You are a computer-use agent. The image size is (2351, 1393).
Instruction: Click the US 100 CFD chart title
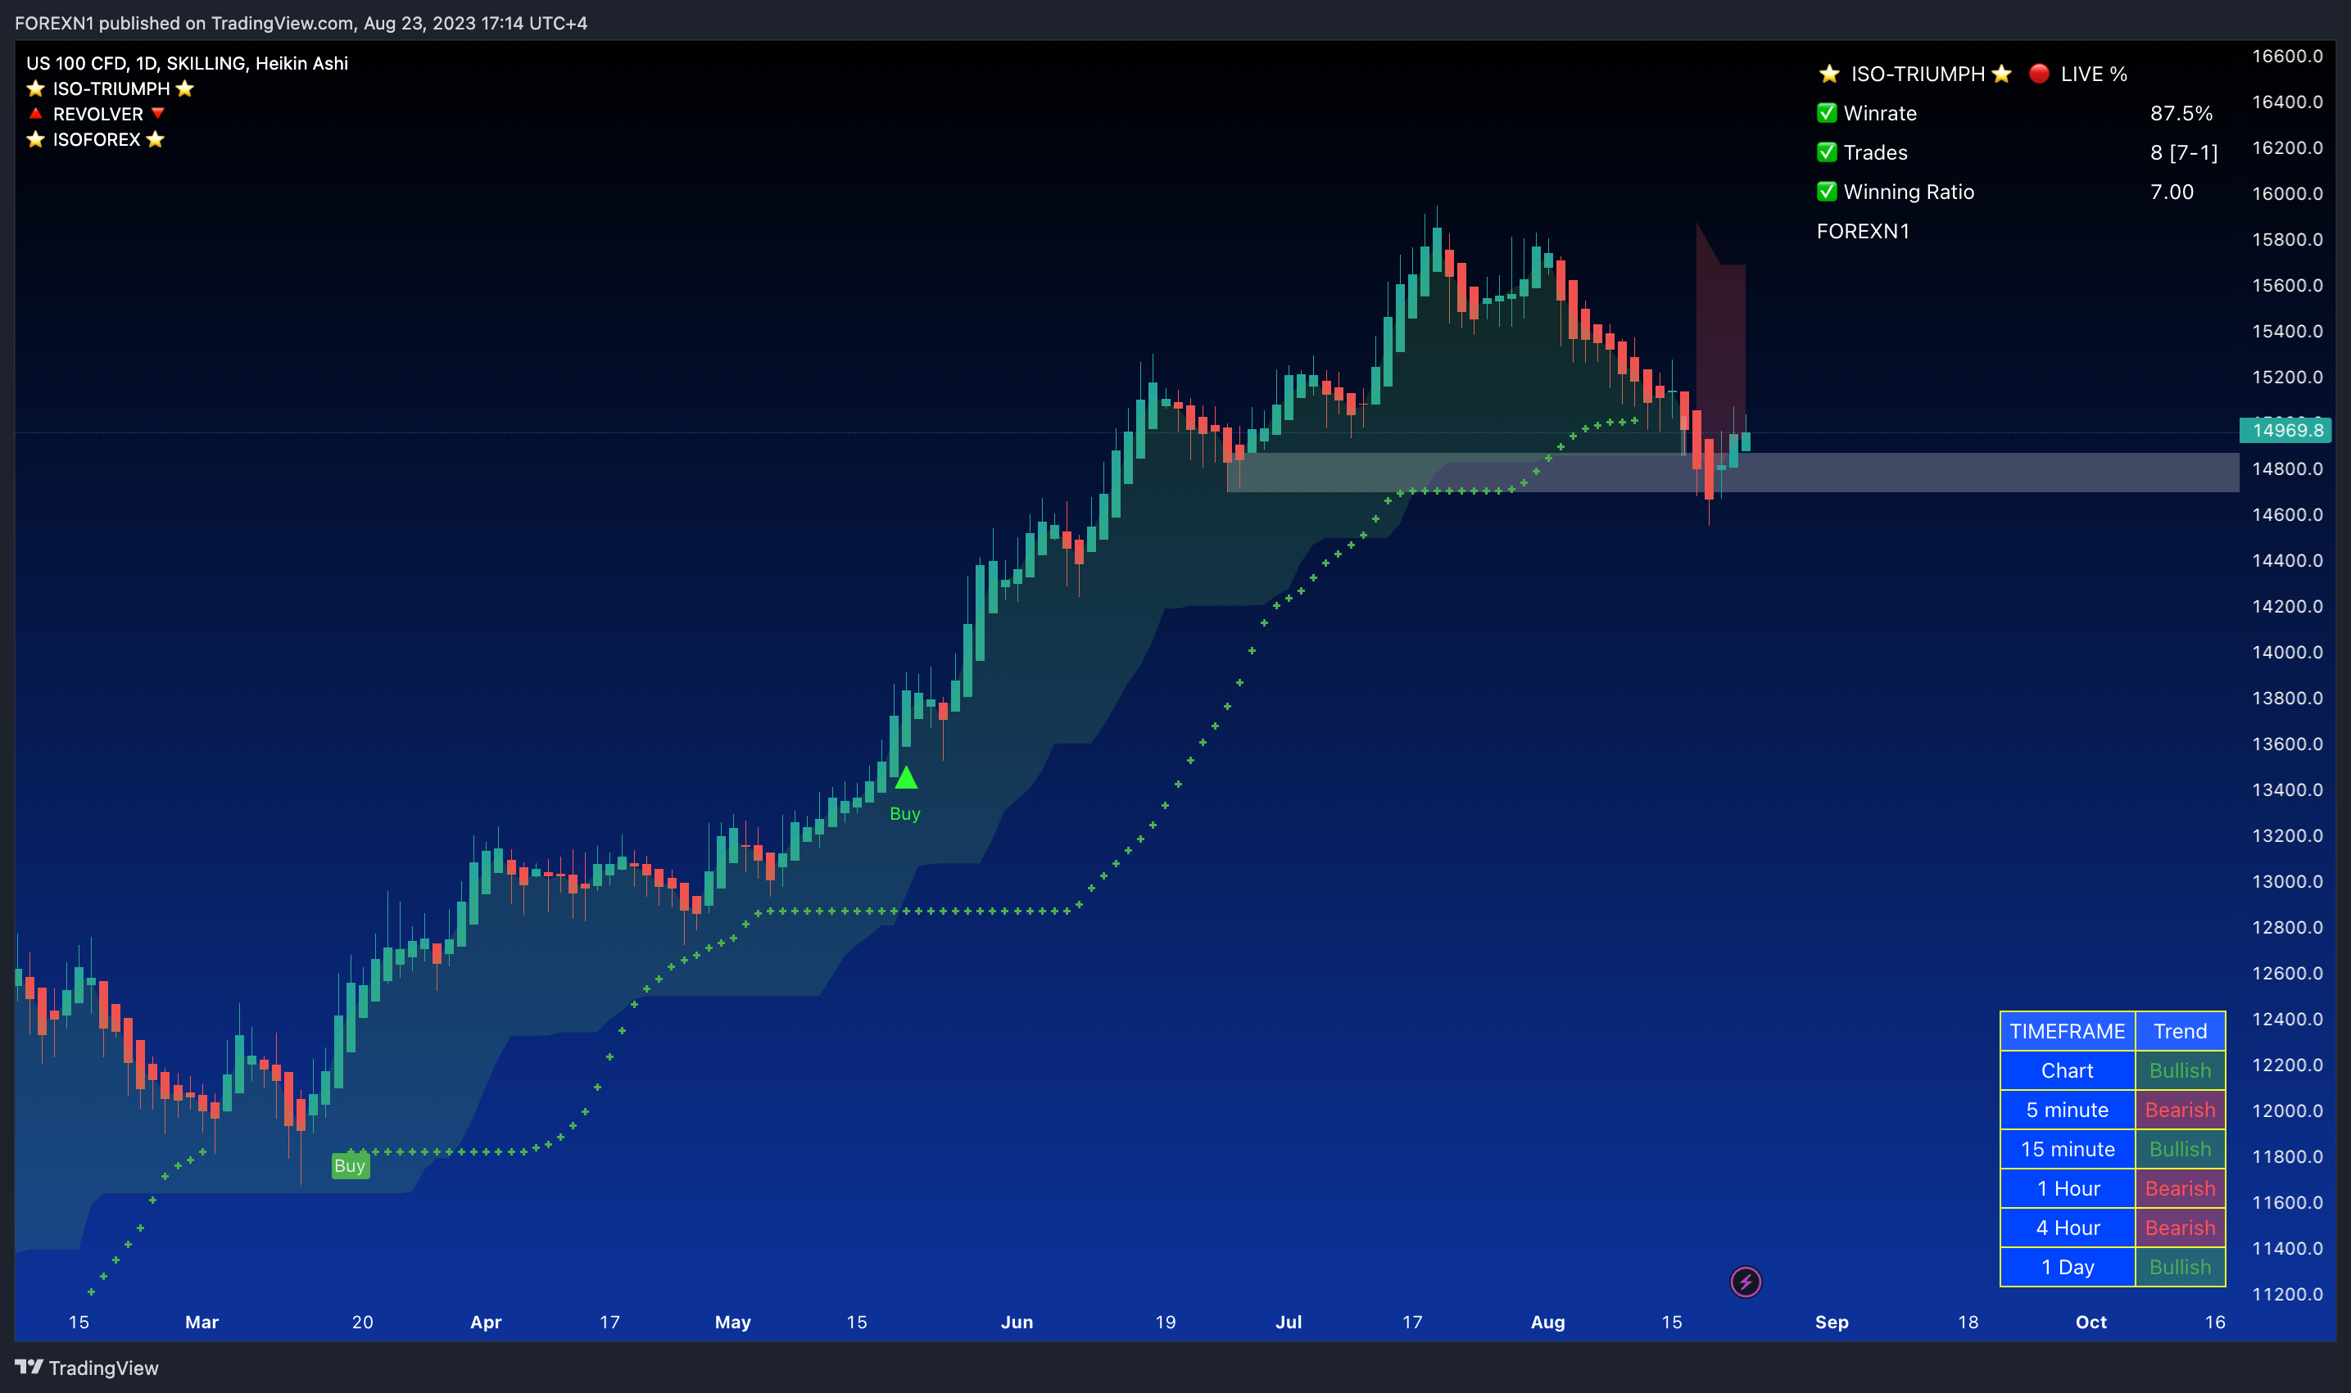point(187,63)
